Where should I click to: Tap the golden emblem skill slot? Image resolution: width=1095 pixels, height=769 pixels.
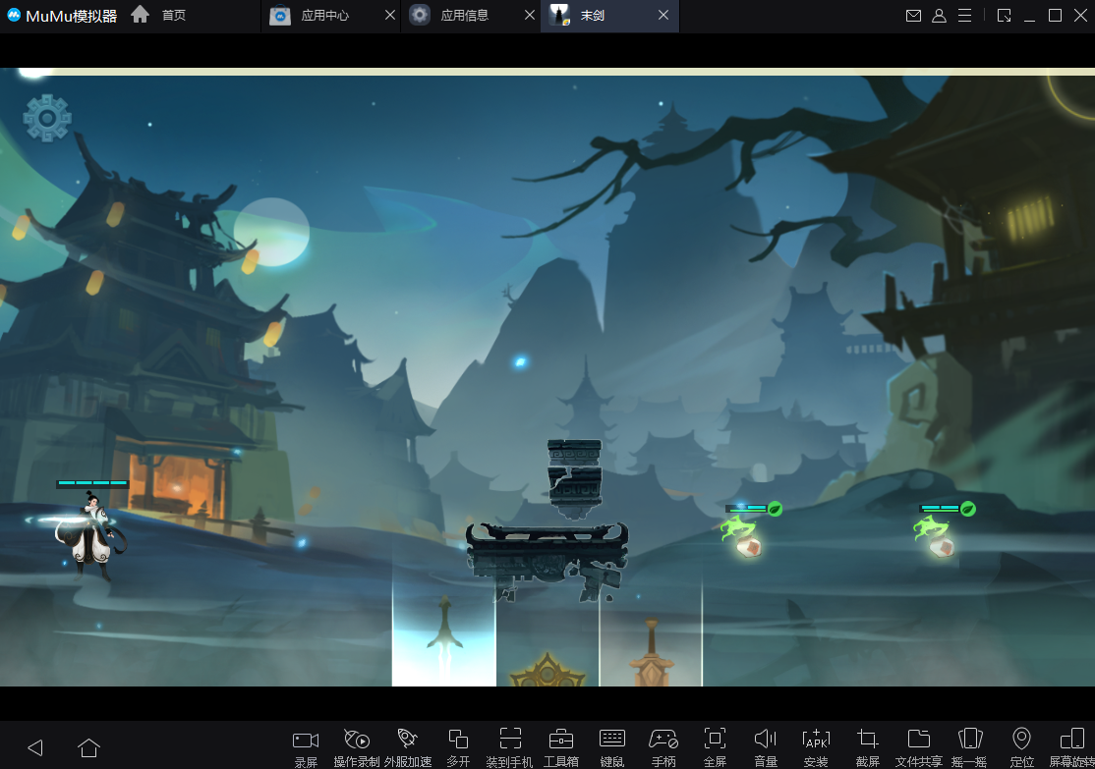547,669
